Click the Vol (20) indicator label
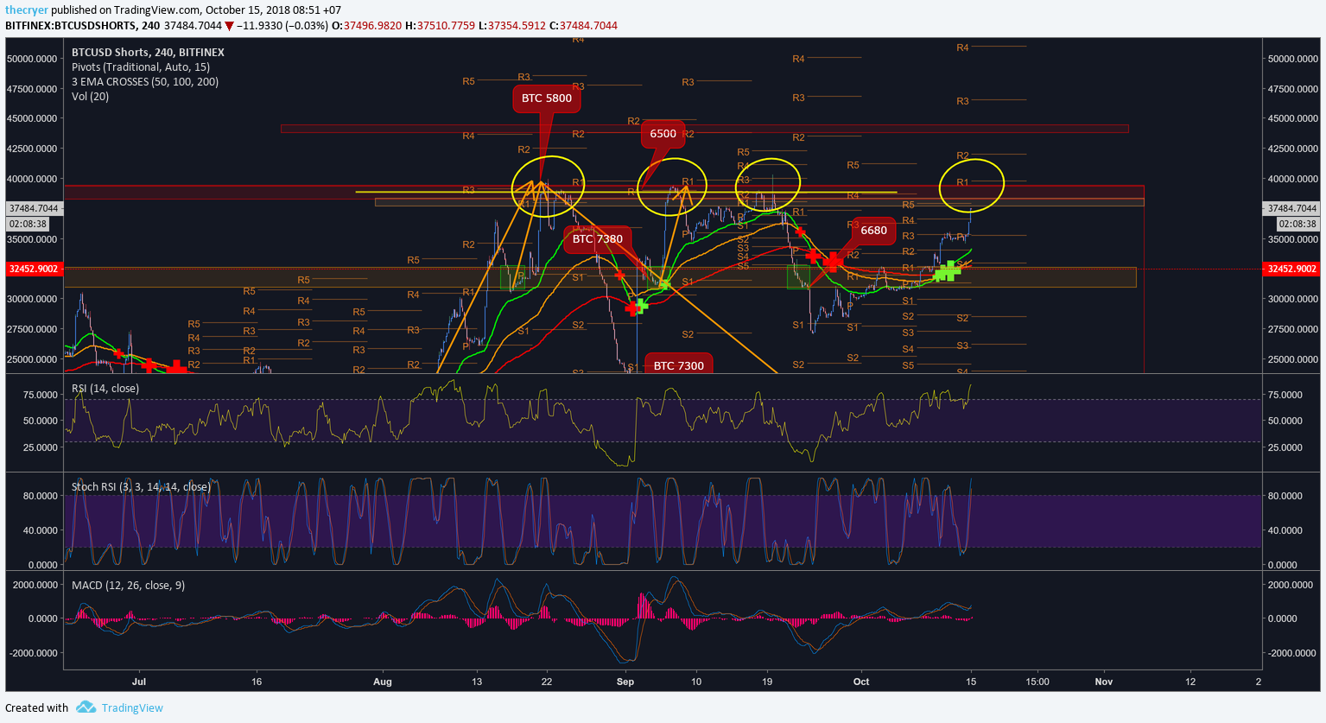This screenshot has height=723, width=1326. click(90, 97)
